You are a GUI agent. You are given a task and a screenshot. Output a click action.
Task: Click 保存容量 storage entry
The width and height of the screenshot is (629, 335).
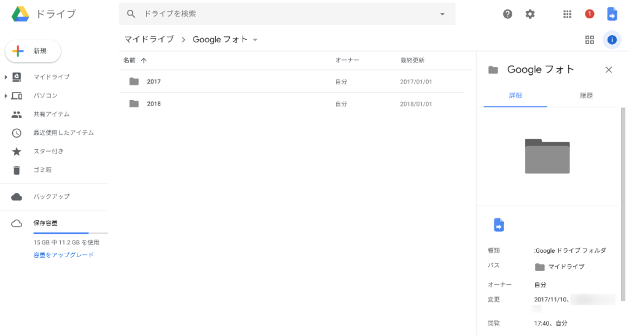point(45,223)
